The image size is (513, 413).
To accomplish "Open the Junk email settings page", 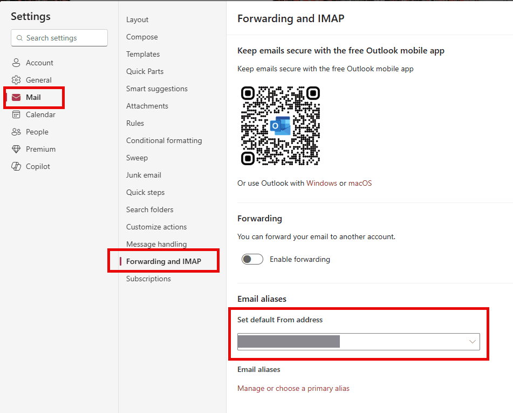I will pyautogui.click(x=143, y=175).
